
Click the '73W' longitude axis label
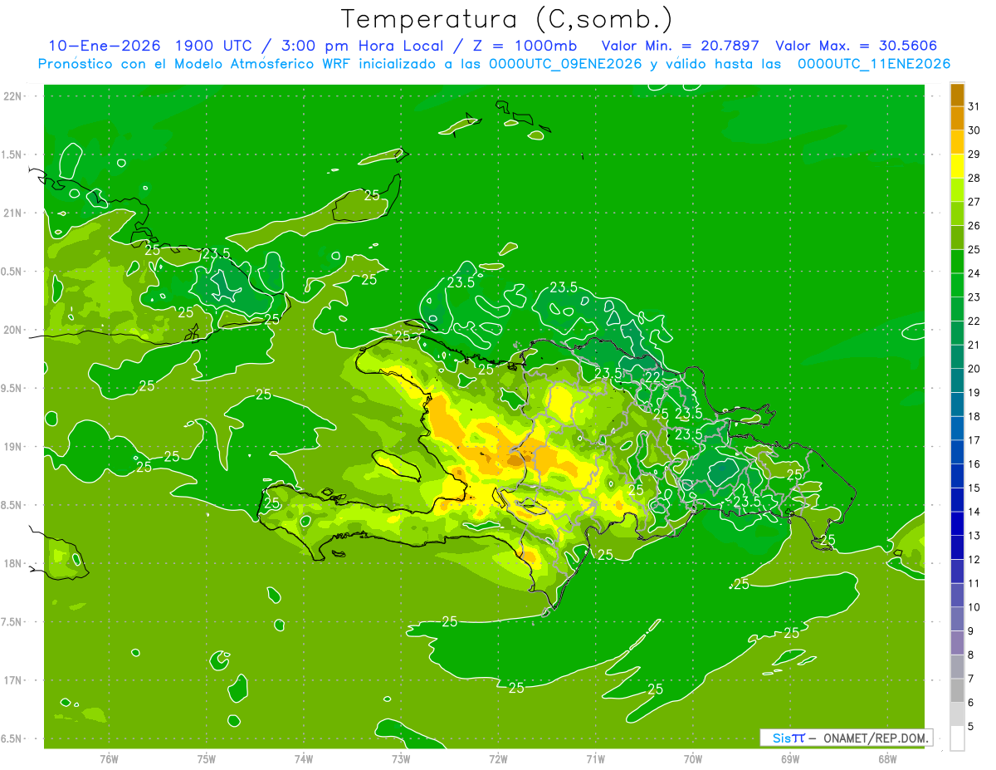[401, 758]
